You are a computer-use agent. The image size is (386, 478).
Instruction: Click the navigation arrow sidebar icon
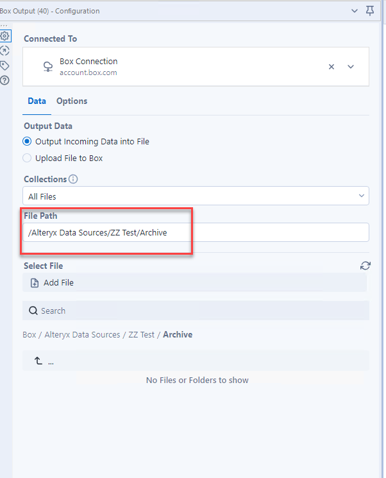(x=5, y=51)
